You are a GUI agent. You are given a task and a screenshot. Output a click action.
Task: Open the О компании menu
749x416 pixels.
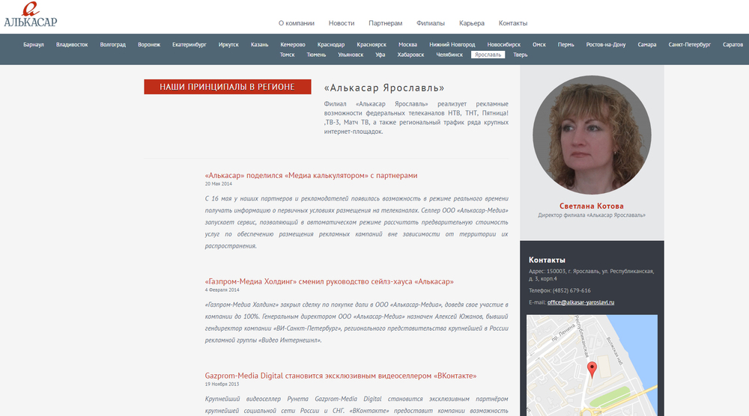(x=296, y=23)
